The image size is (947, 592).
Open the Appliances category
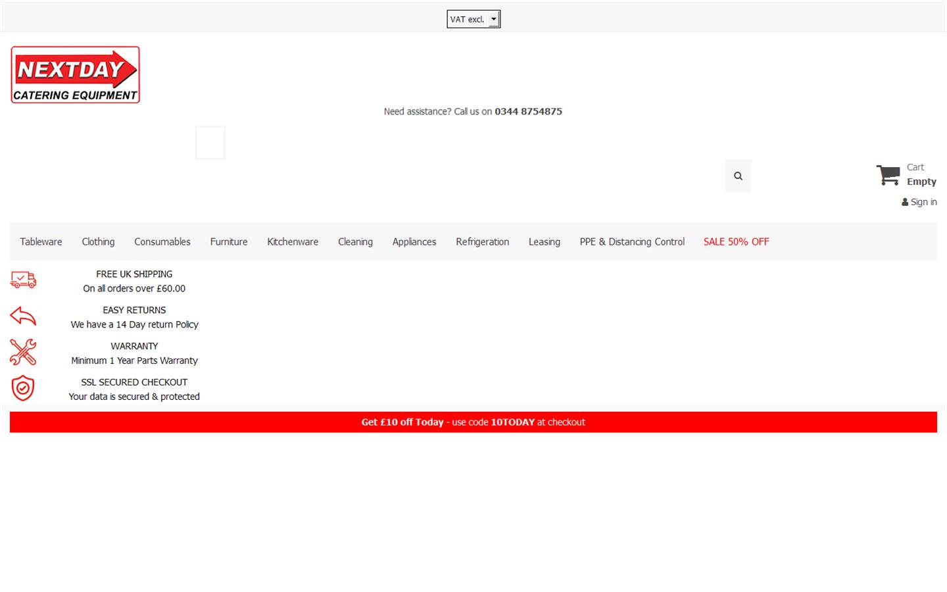[414, 241]
